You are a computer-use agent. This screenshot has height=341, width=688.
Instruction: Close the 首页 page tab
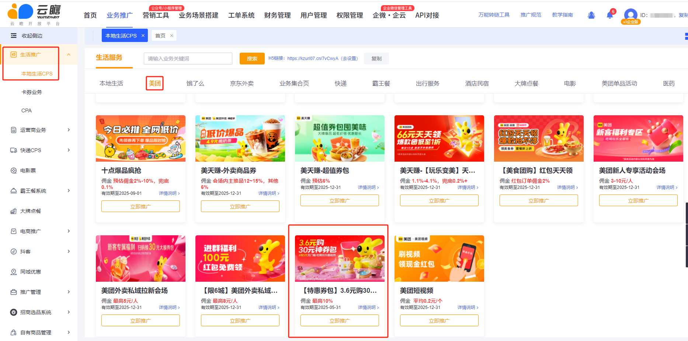pyautogui.click(x=171, y=36)
